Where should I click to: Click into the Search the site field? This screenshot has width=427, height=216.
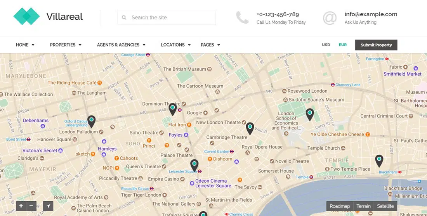point(171,17)
